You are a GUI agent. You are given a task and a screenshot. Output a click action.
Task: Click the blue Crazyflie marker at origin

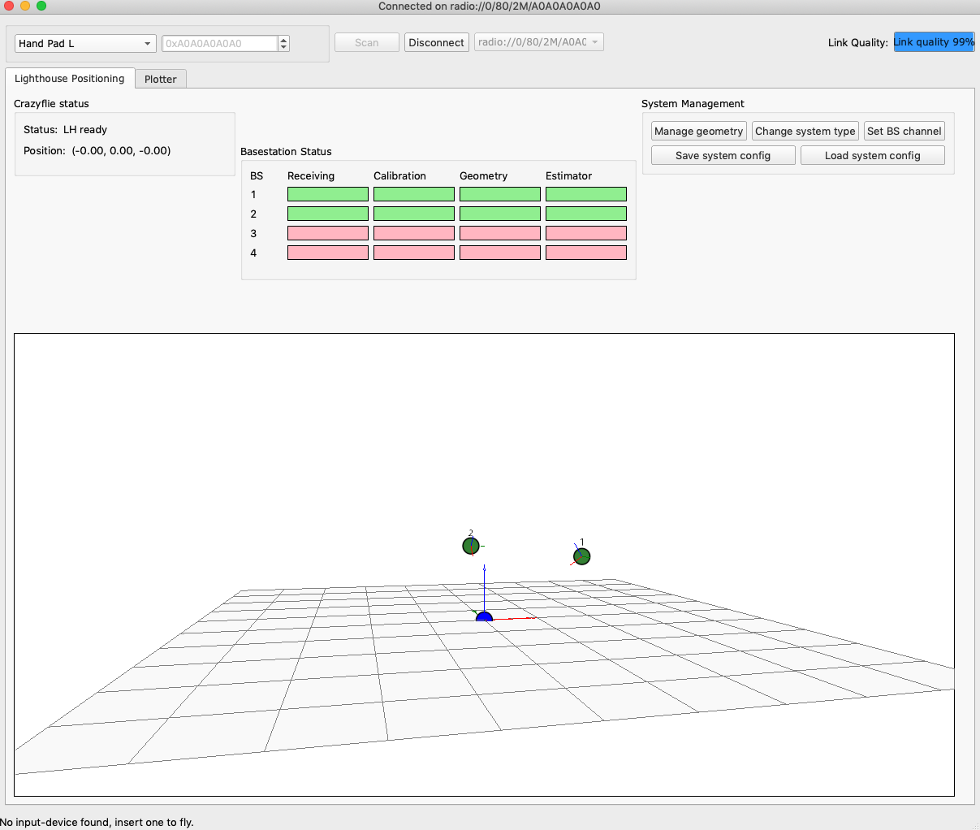tap(484, 617)
